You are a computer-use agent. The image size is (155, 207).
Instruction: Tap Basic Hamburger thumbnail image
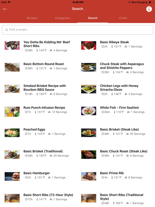[12, 176]
